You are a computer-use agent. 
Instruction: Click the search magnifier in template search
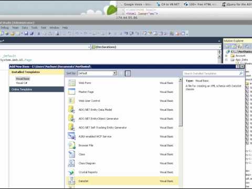click(x=241, y=73)
